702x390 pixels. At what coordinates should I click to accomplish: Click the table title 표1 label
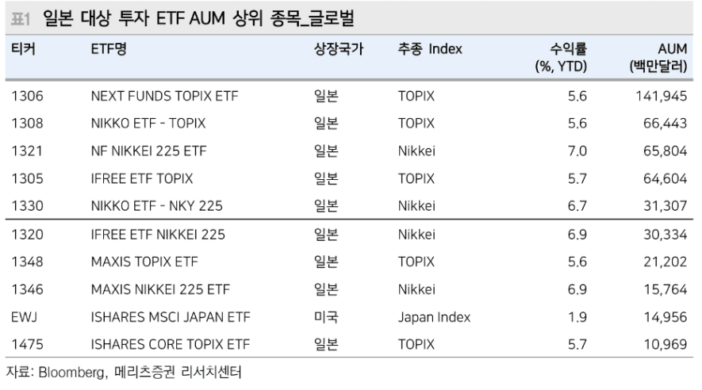pyautogui.click(x=20, y=17)
